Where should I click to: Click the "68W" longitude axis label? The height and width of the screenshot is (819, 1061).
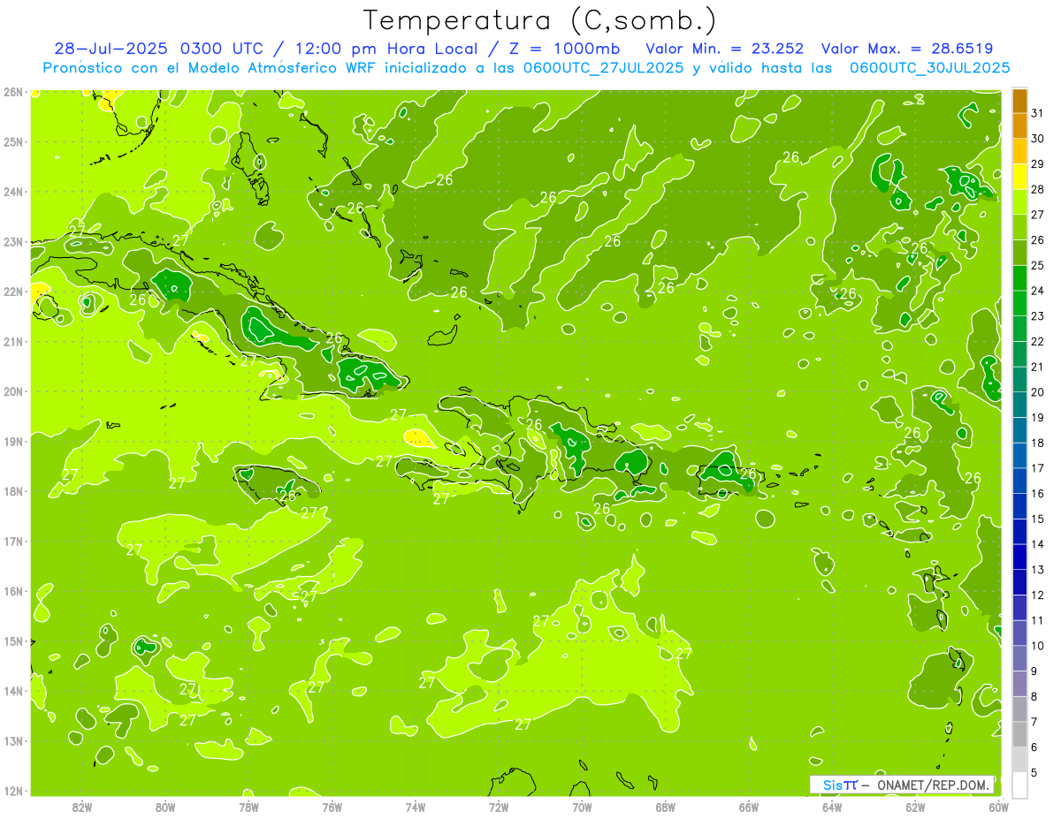click(x=665, y=807)
